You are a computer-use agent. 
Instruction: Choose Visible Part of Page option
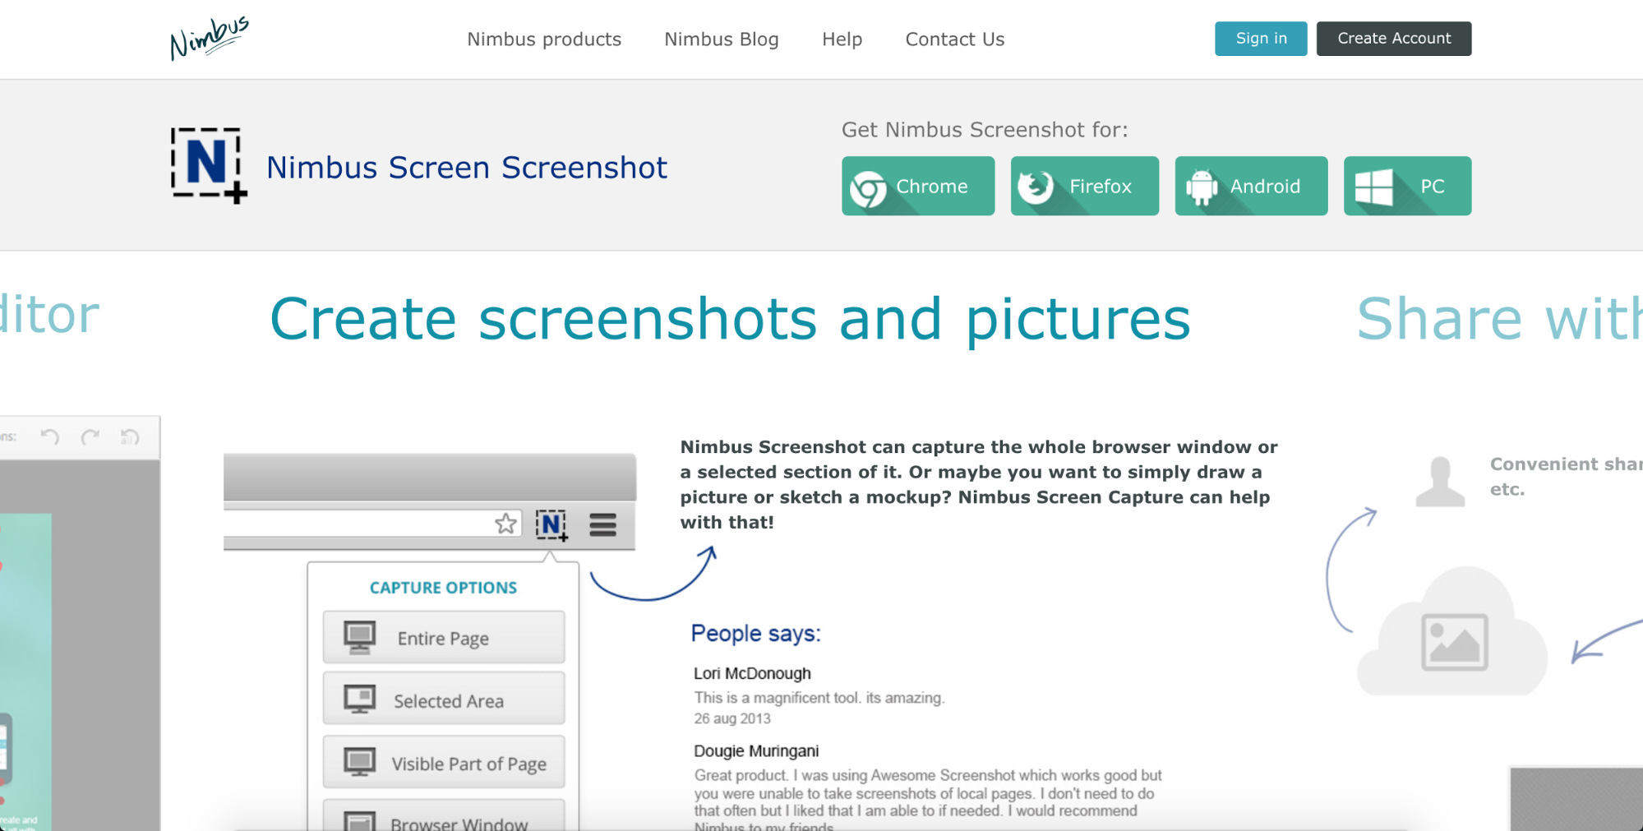pos(444,762)
